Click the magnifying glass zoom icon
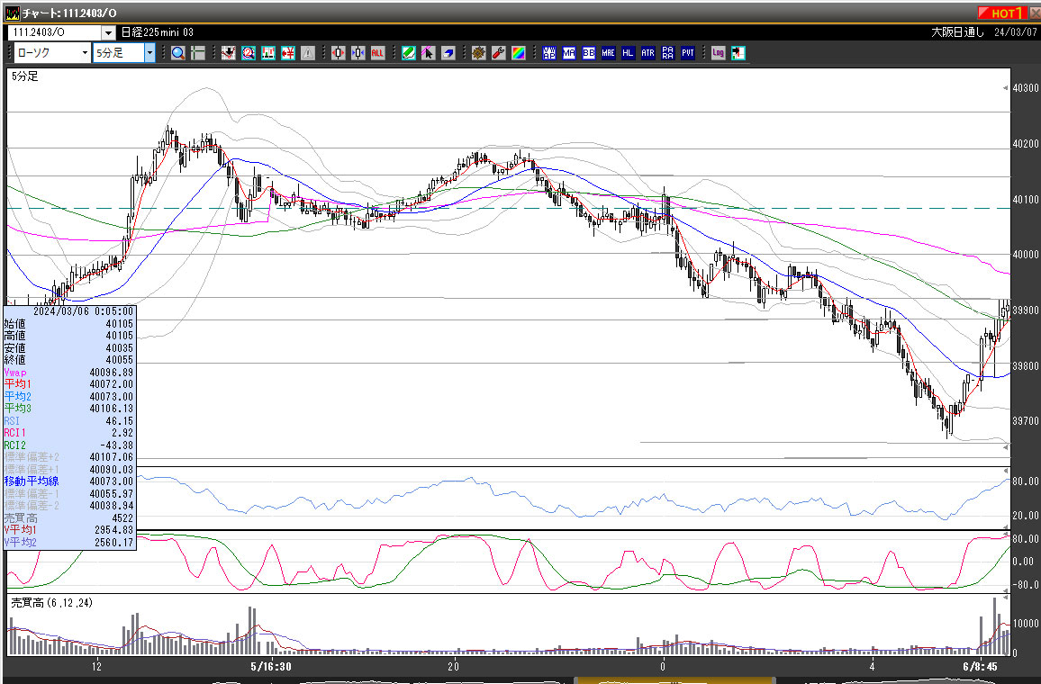 click(x=178, y=53)
